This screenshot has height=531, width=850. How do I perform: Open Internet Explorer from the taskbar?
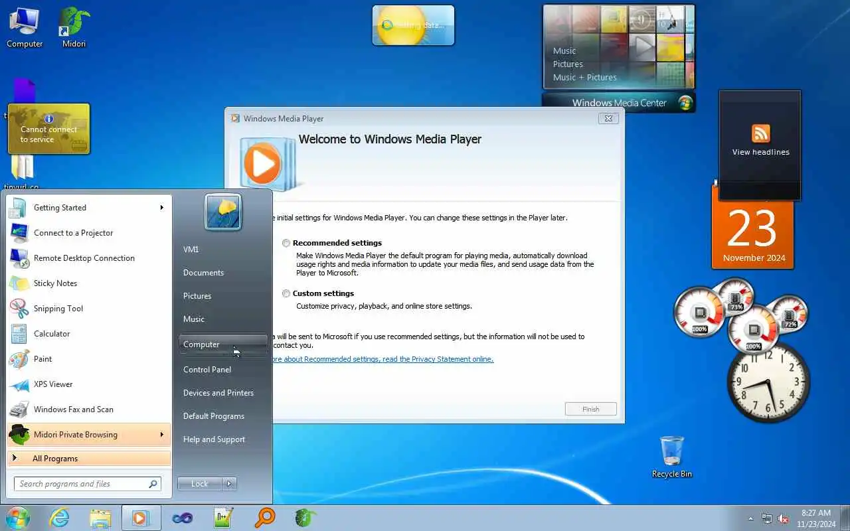[59, 518]
